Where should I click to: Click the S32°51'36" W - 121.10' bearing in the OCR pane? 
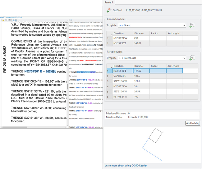(85, 87)
